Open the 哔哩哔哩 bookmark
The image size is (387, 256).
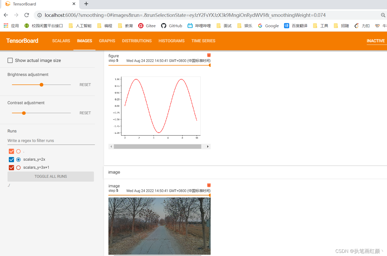coord(199,26)
